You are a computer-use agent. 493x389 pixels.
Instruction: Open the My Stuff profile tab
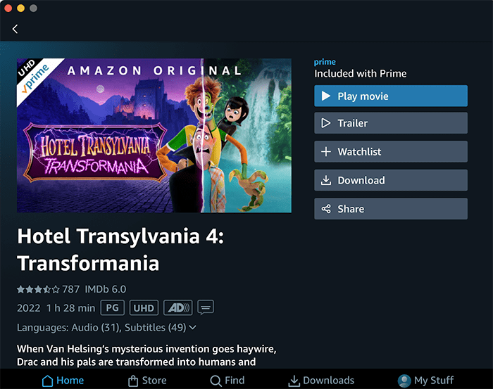tap(425, 381)
